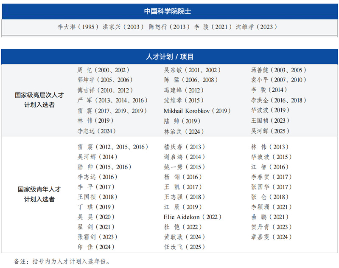Click the Mikhail Korobkov (2019) entry
339x268 pixels.
tap(197, 111)
